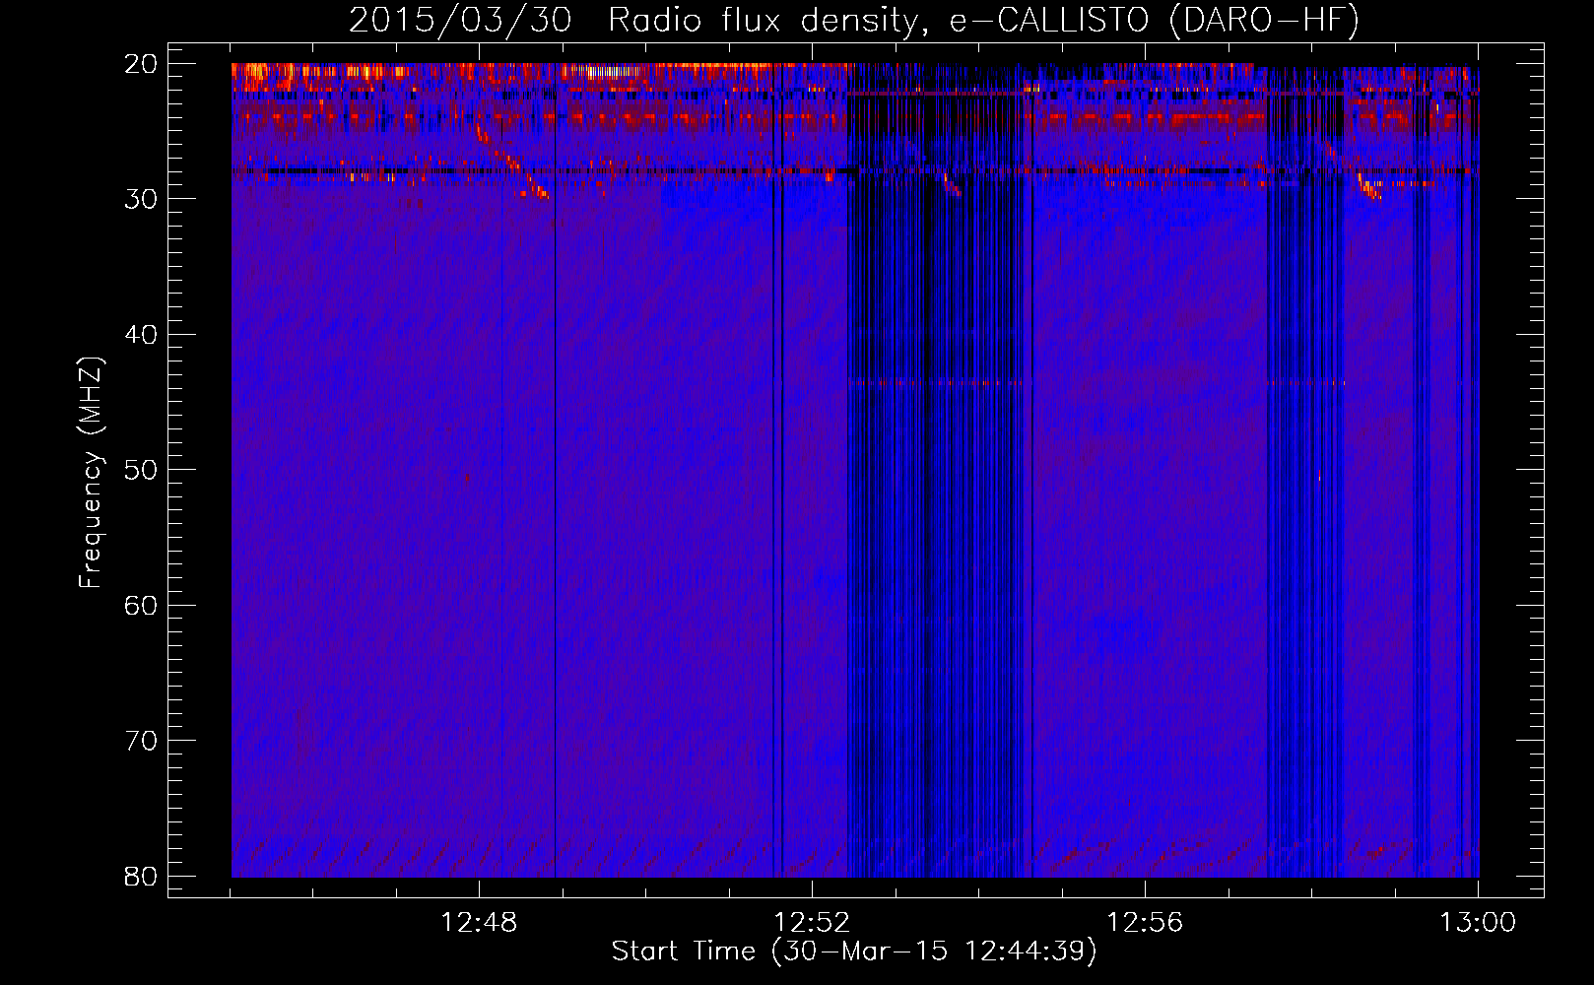Click the plot title naming DARO-HF
This screenshot has width=1594, height=985.
(x=854, y=20)
